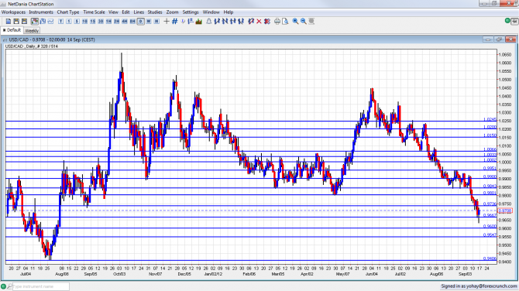The image size is (519, 291).
Task: Switch to the Weekly workspace tab
Action: 32,30
